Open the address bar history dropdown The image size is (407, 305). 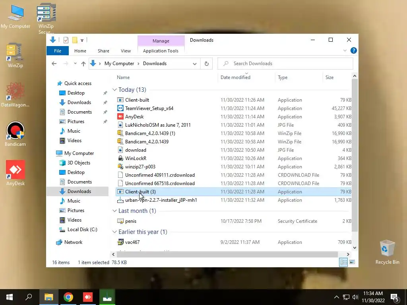(x=195, y=64)
